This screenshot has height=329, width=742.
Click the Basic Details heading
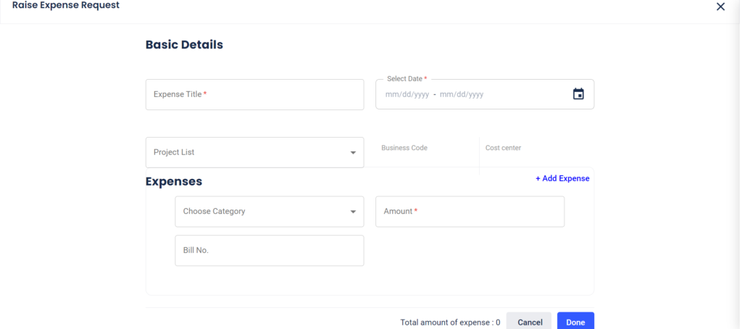tap(184, 44)
